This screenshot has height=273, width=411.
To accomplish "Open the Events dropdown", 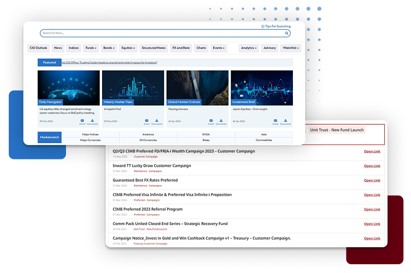I will tap(219, 48).
